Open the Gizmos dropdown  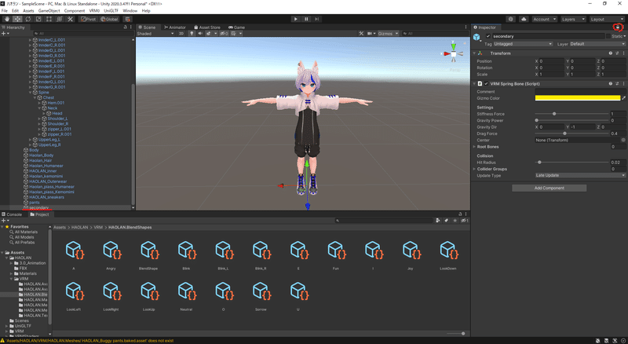pyautogui.click(x=388, y=33)
